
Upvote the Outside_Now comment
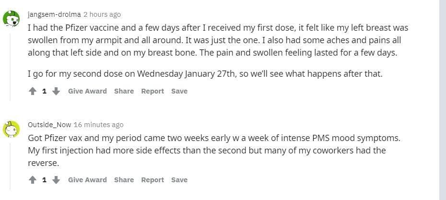pyautogui.click(x=33, y=180)
